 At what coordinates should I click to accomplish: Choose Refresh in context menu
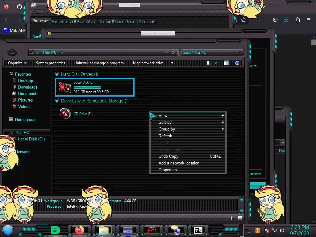coord(188,136)
